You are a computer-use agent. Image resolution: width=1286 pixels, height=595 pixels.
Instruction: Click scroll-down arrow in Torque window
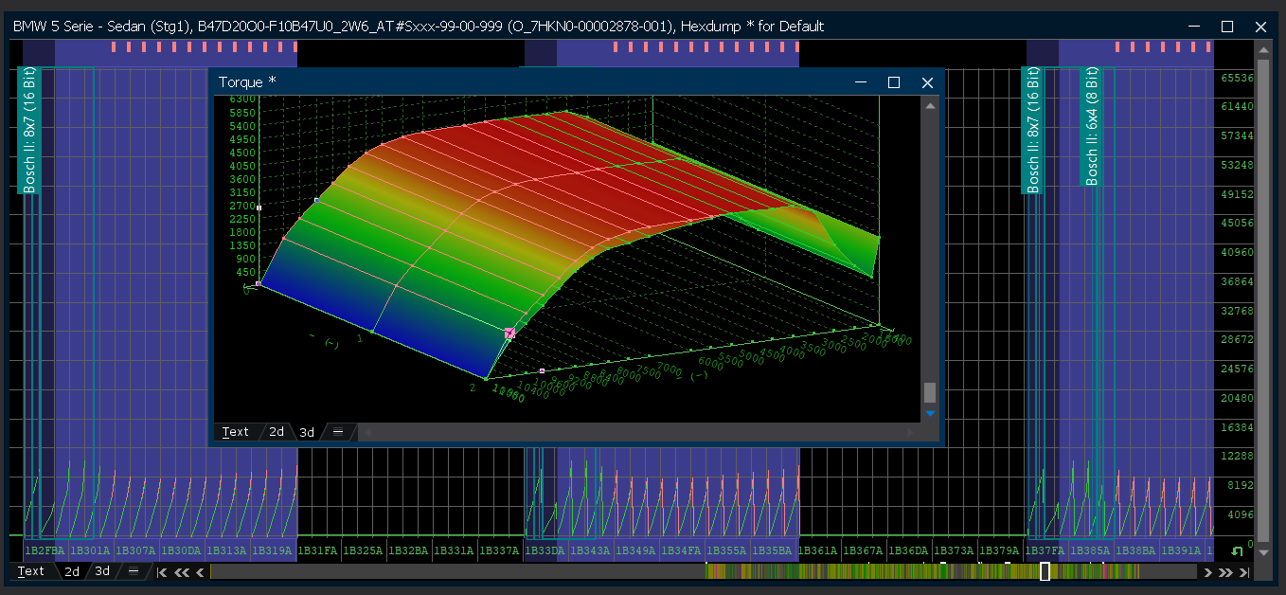coord(930,413)
